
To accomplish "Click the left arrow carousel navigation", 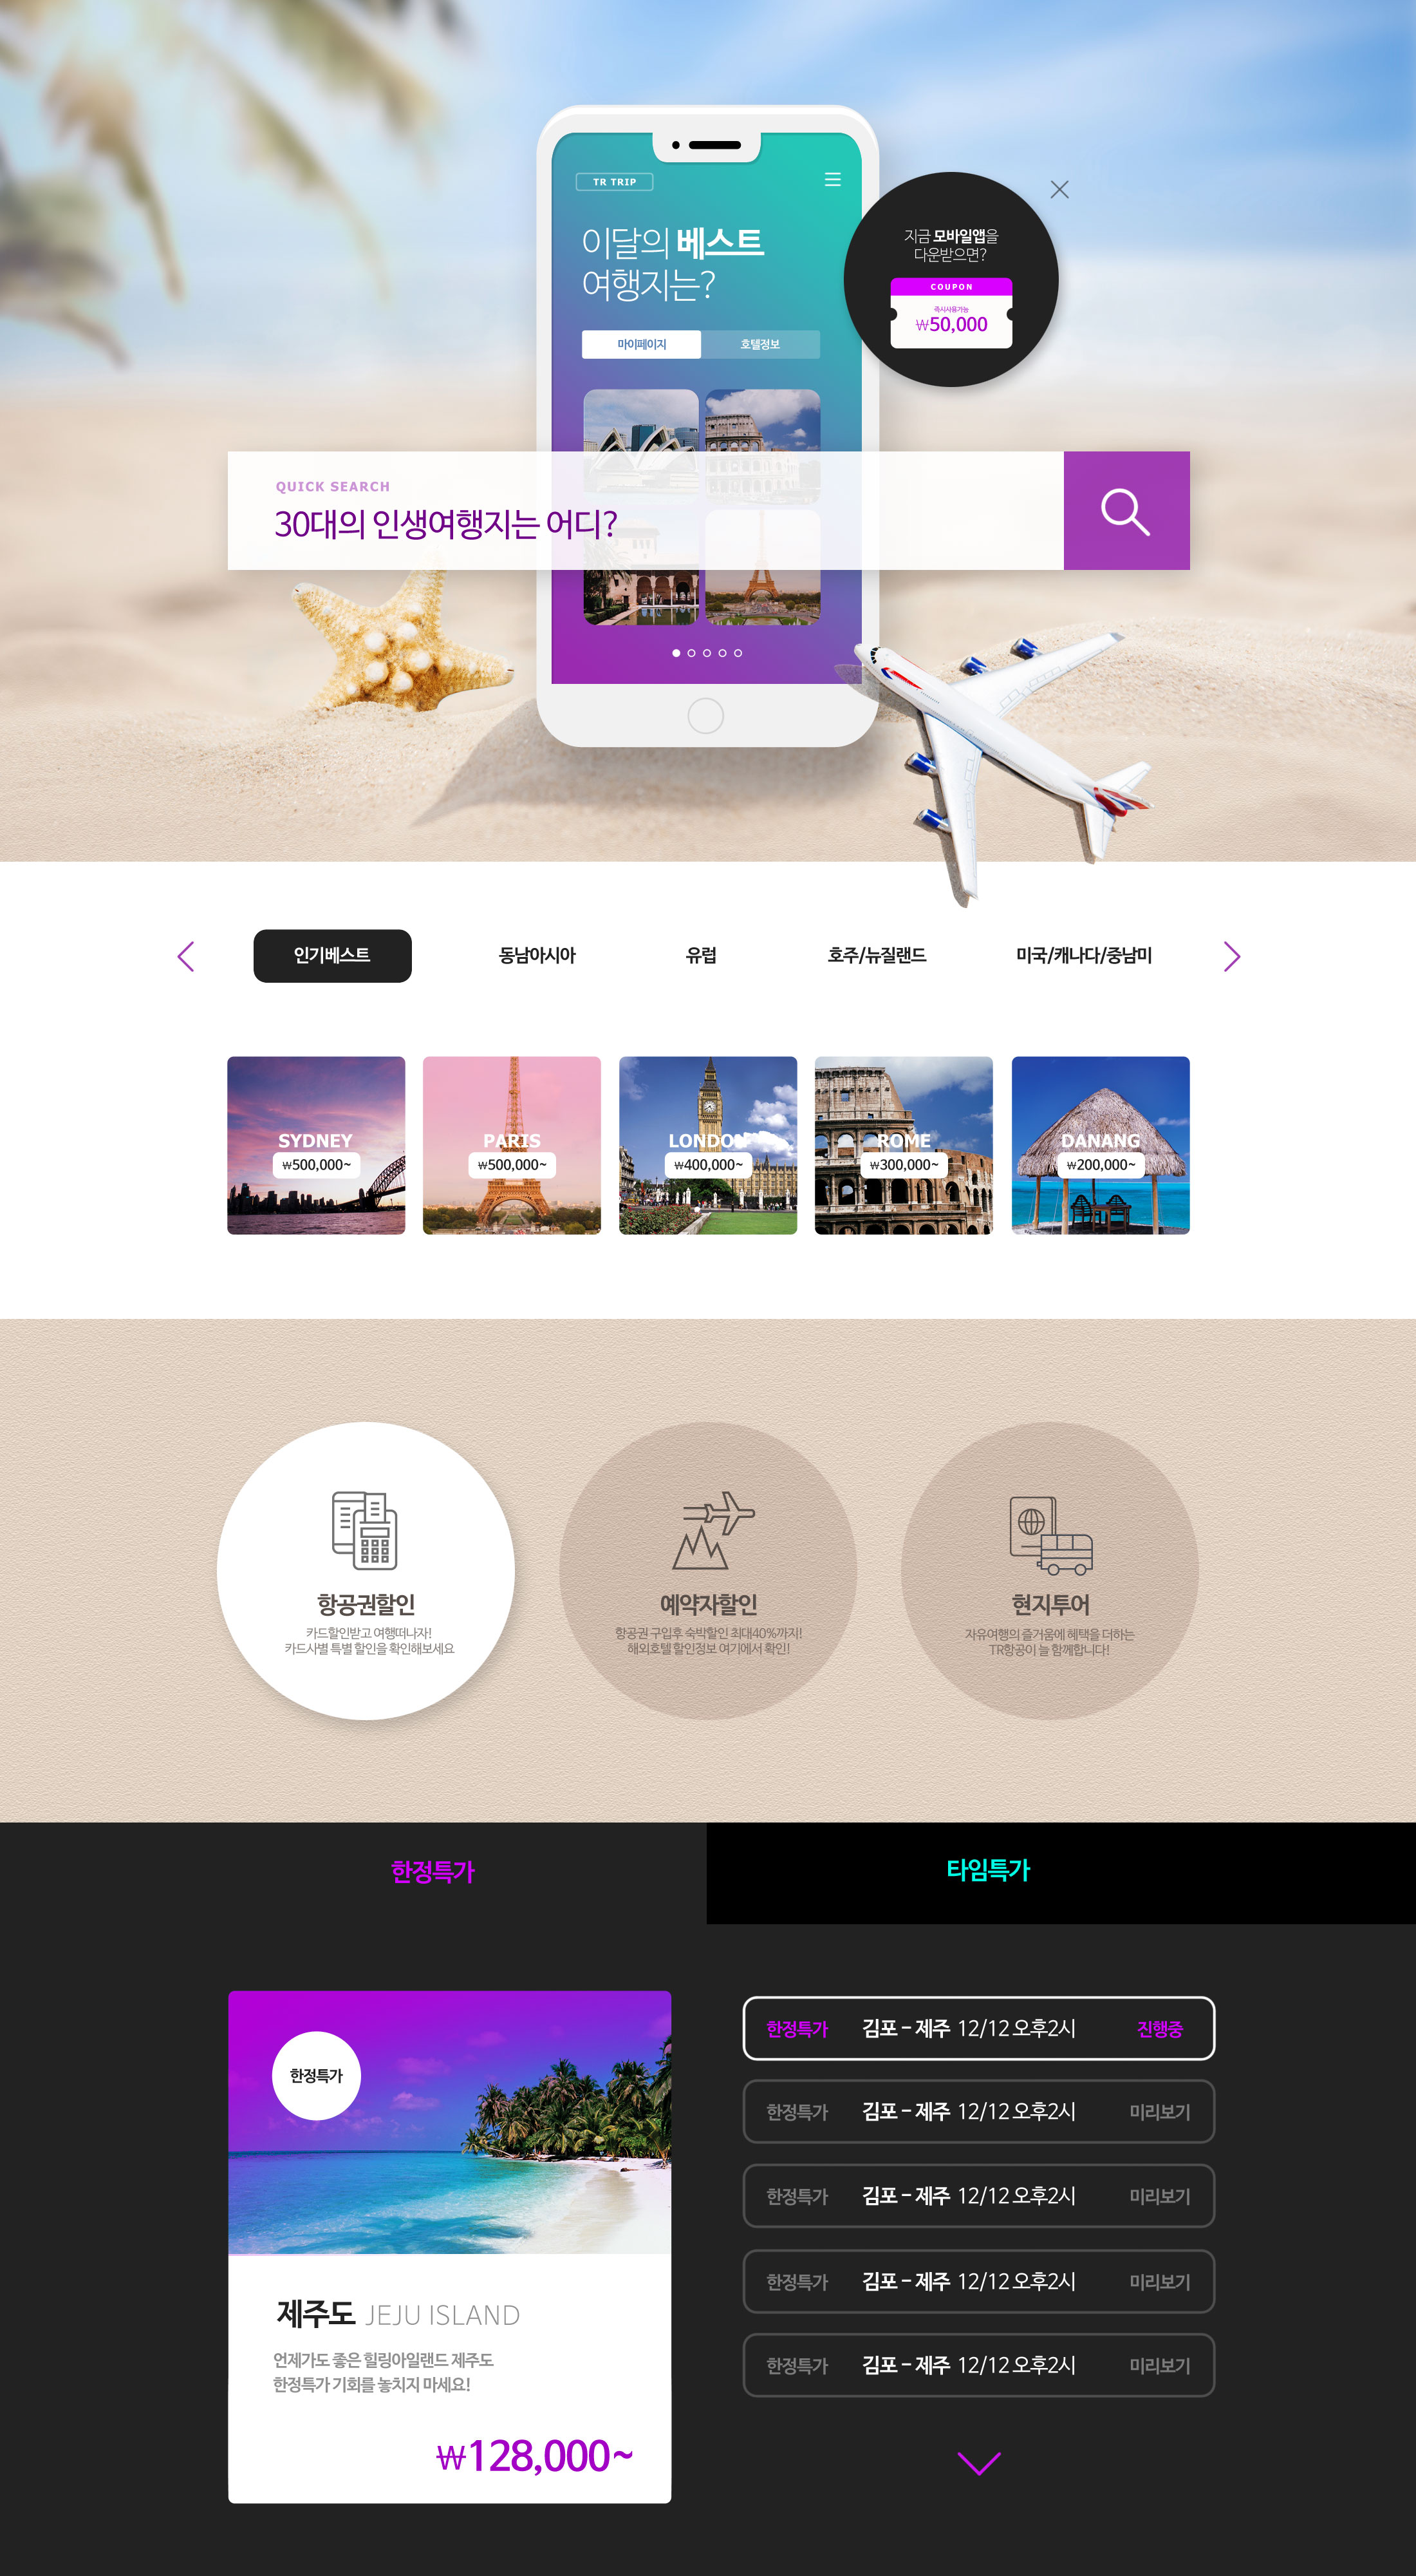I will click(x=185, y=954).
